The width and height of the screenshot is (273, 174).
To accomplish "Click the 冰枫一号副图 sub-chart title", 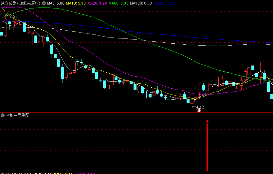I will click(18, 115).
